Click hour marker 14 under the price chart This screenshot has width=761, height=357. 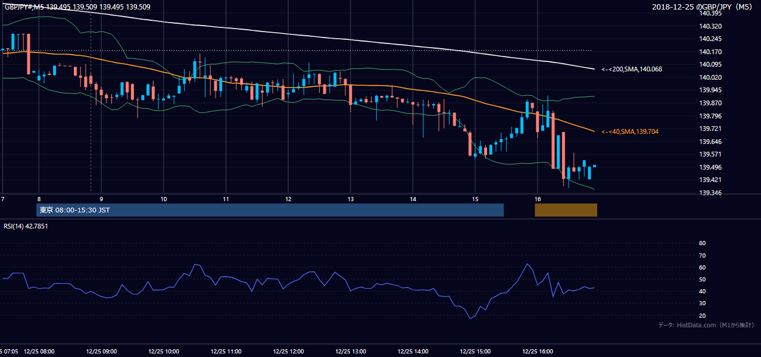pyautogui.click(x=413, y=198)
